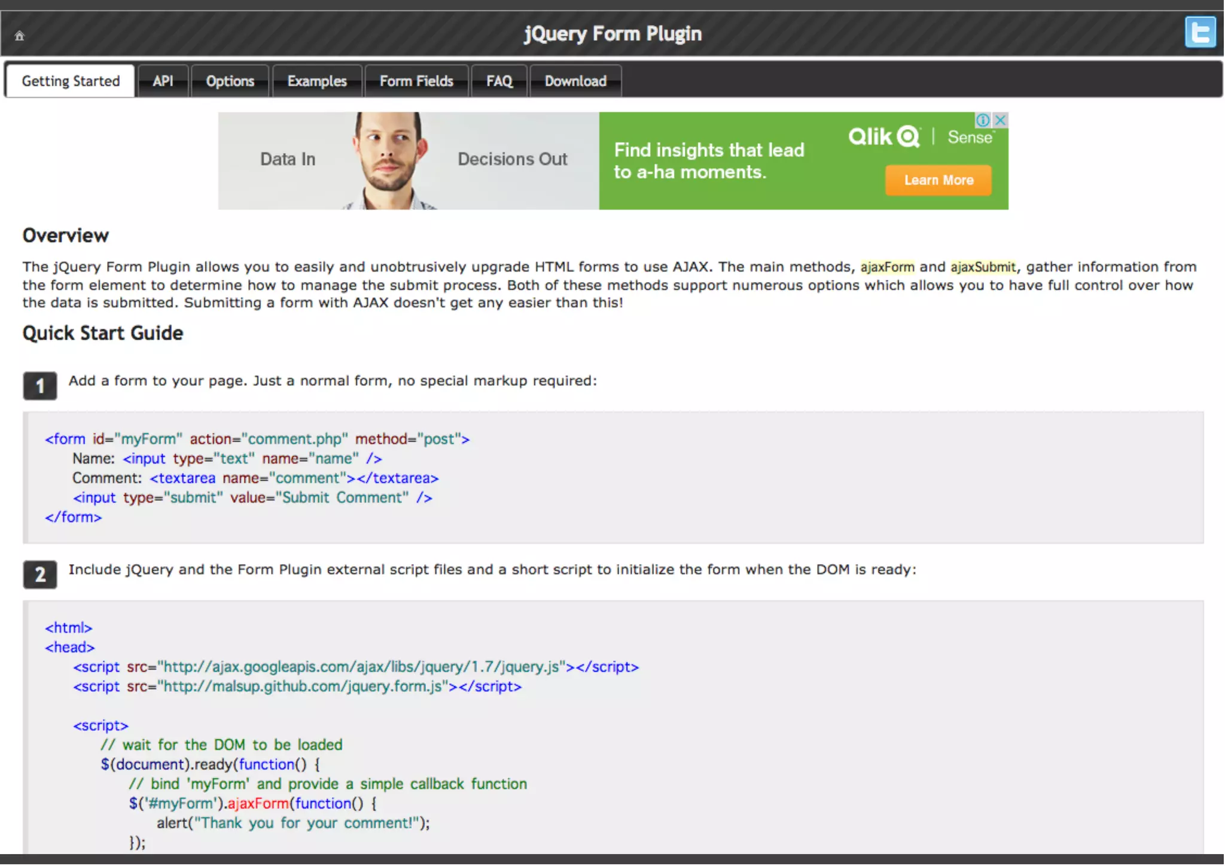Click the Learn More ad button
Image resolution: width=1225 pixels, height=866 pixels.
938,180
